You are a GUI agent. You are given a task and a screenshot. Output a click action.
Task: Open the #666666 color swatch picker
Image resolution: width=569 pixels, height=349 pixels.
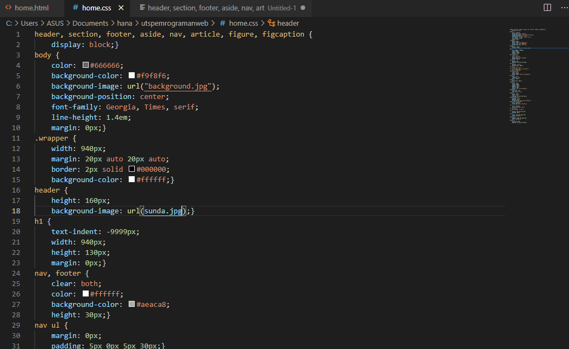point(85,65)
